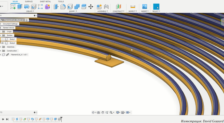This screenshot has width=224, height=123.
Task: Click the Insert image icon
Action: (145, 7)
